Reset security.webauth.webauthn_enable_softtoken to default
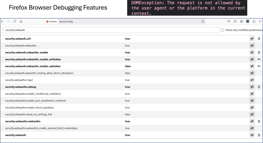The height and width of the screenshot is (143, 263). tap(259, 59)
